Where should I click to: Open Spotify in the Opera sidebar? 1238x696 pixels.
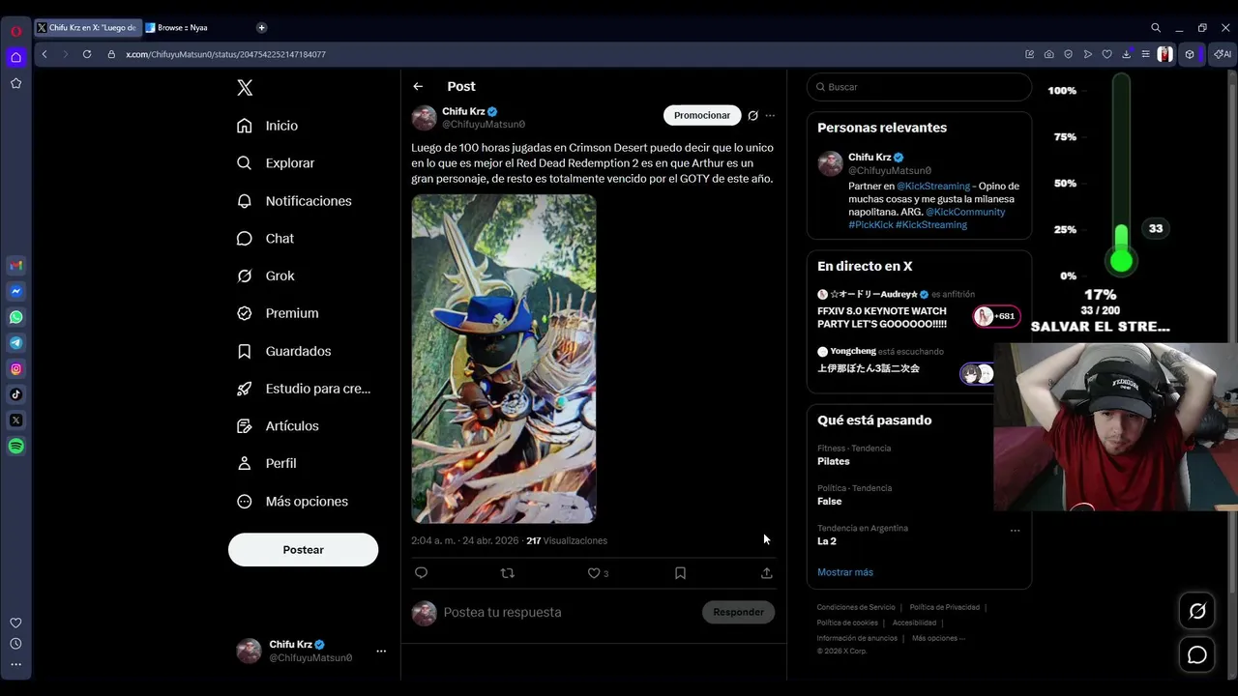tap(15, 446)
